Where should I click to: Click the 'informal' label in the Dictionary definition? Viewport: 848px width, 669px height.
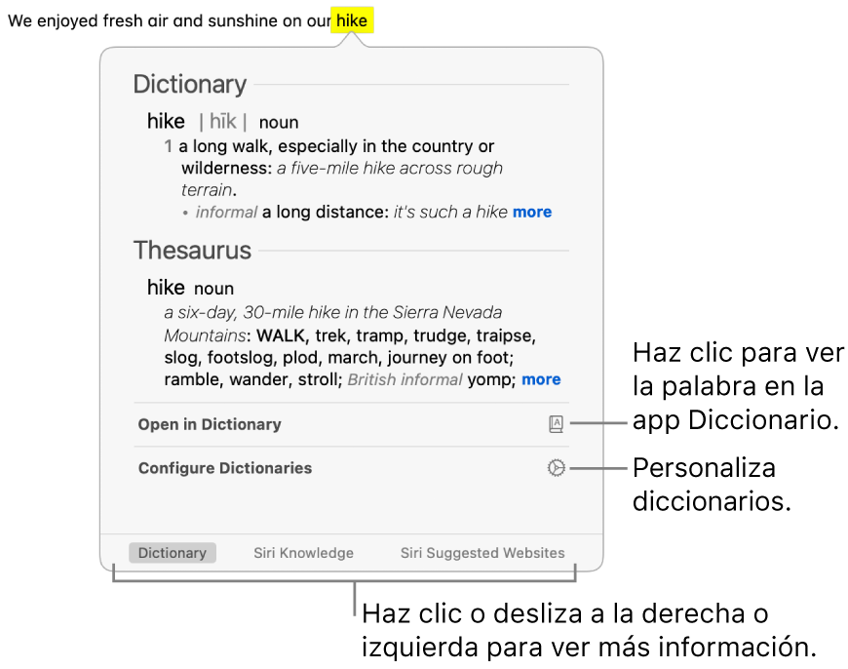tap(226, 212)
